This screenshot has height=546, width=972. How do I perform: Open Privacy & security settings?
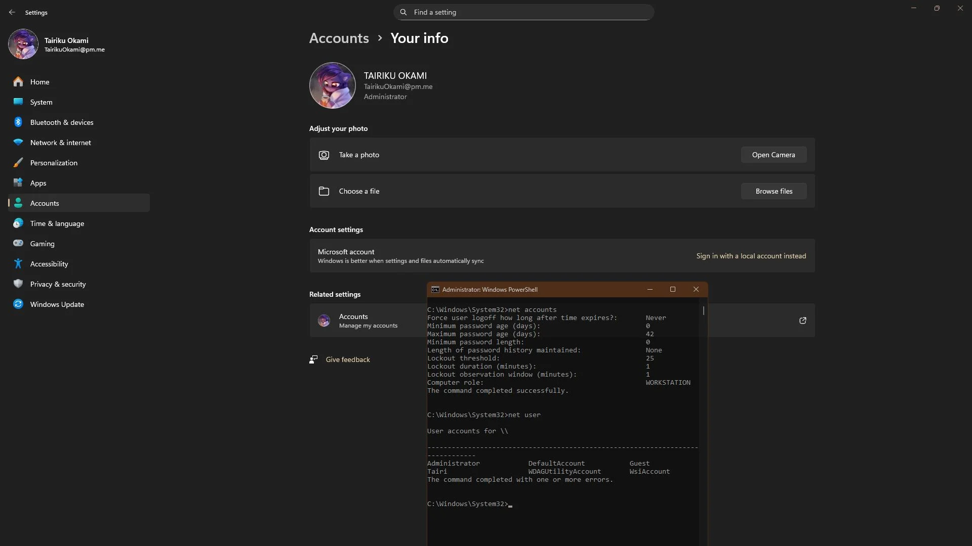79,284
